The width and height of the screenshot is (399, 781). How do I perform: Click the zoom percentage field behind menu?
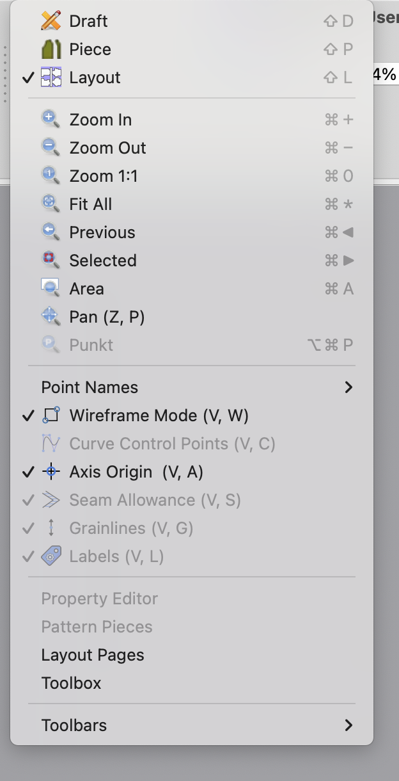coord(385,74)
